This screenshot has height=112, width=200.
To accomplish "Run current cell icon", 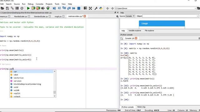I will pyautogui.click(x=33, y=8).
